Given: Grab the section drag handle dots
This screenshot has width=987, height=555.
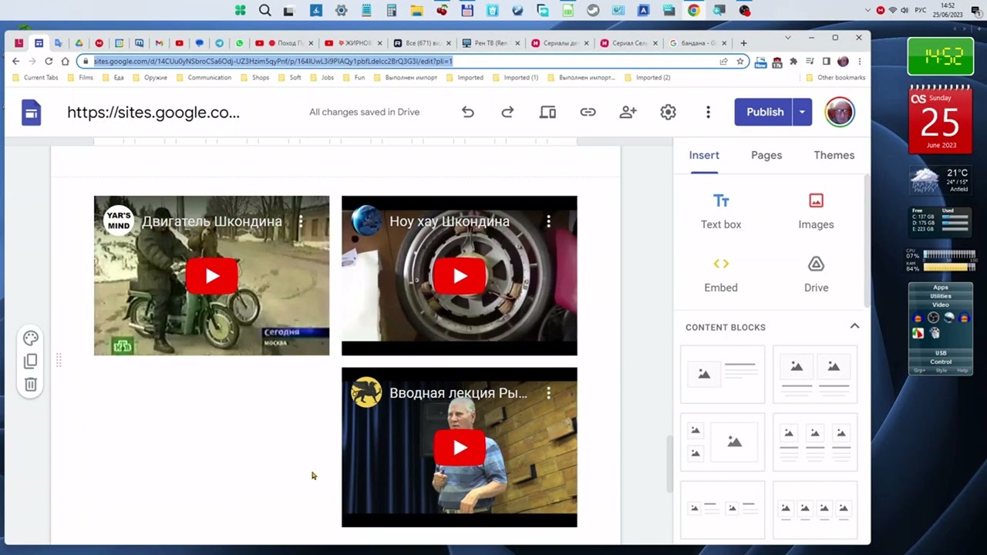Looking at the screenshot, I should [x=59, y=360].
